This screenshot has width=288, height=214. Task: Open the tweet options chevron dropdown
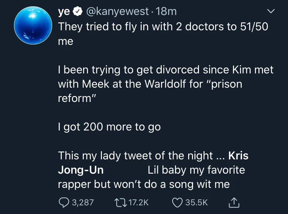[x=271, y=11]
